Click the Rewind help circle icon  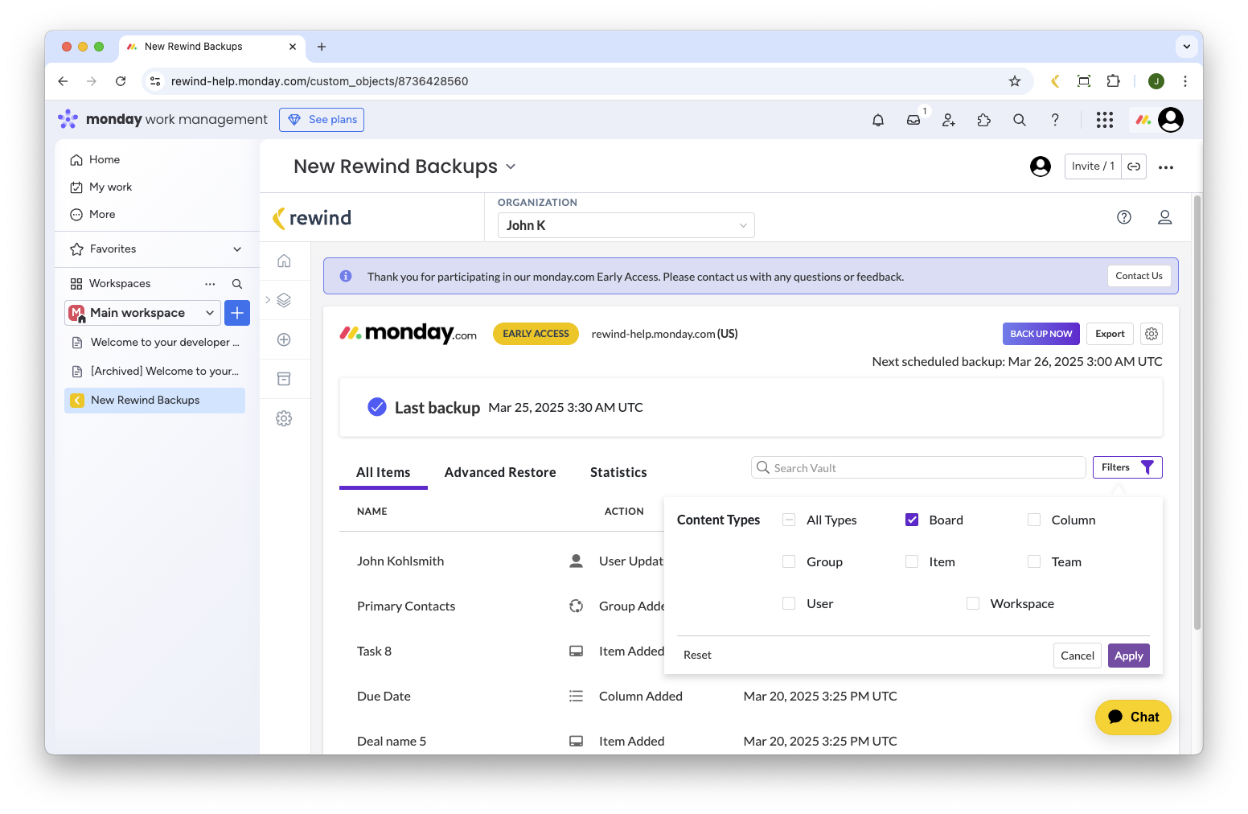pos(1124,217)
